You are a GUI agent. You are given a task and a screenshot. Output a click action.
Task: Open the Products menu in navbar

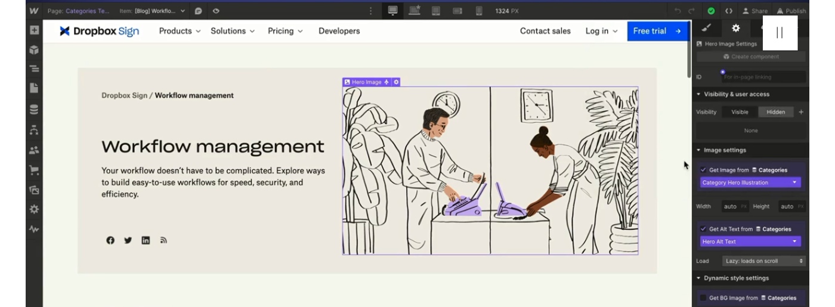click(x=180, y=31)
